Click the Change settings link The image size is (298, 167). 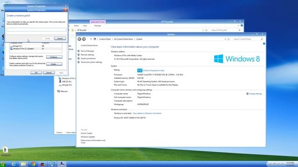[x=255, y=94]
